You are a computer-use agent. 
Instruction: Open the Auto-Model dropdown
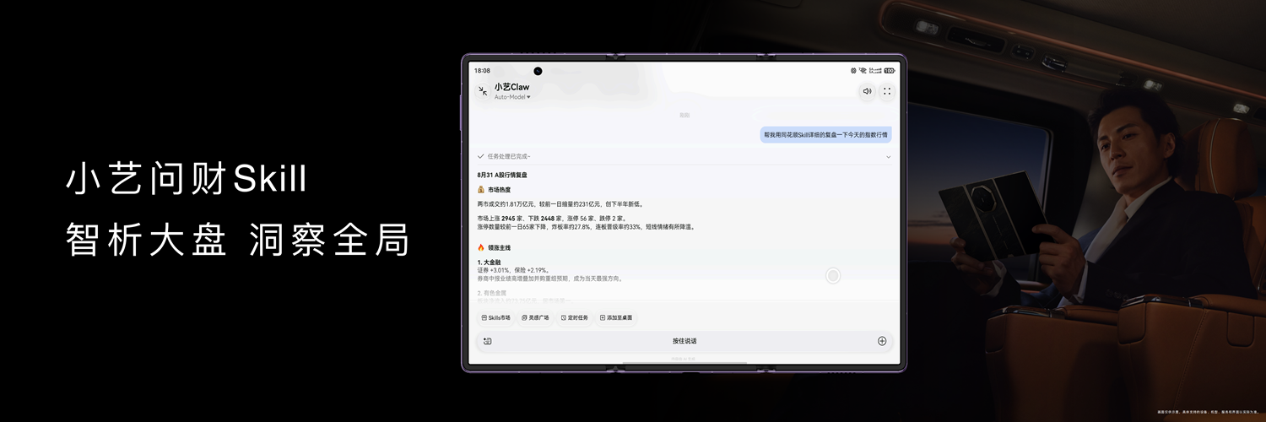coord(512,97)
